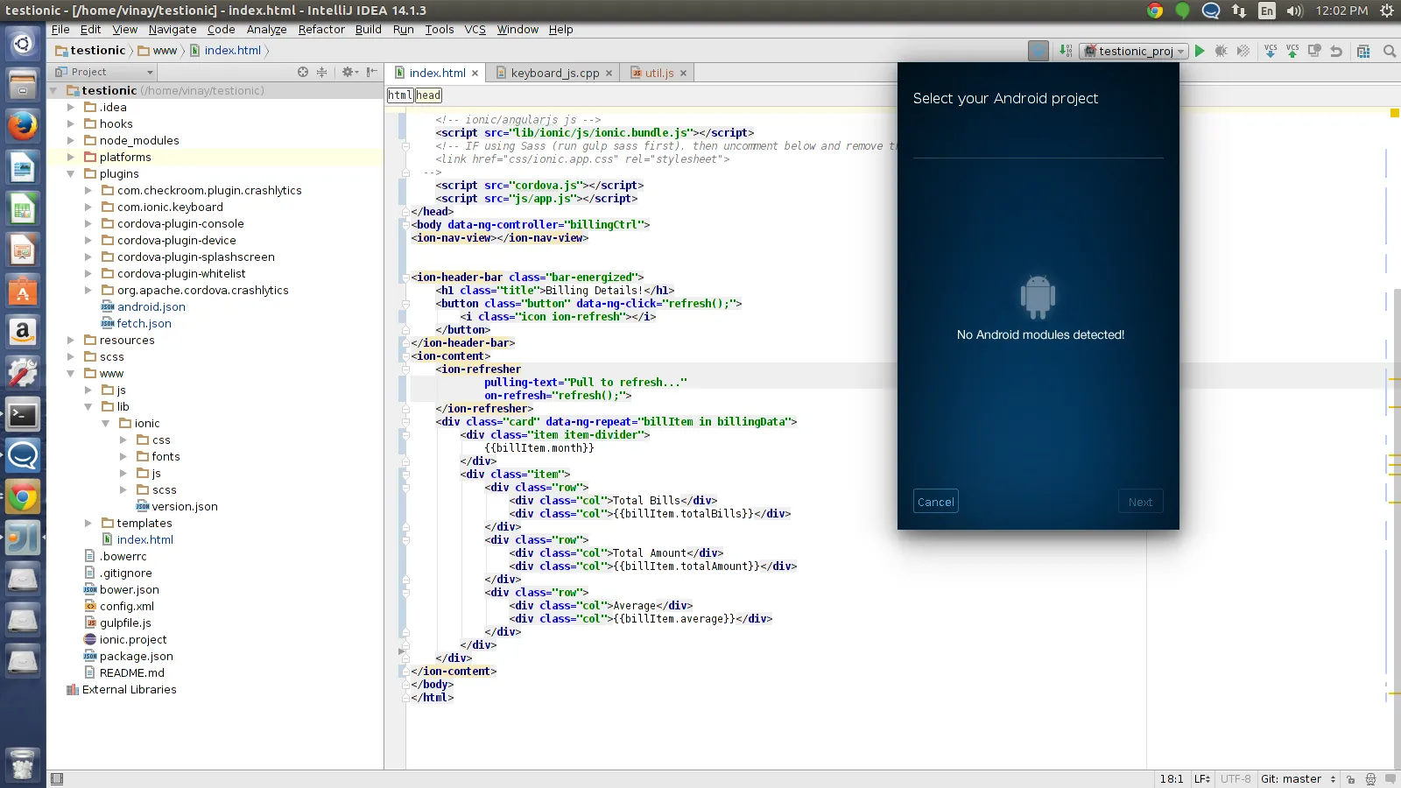This screenshot has height=788, width=1401.
Task: Expand the platforms folder
Action: click(71, 158)
